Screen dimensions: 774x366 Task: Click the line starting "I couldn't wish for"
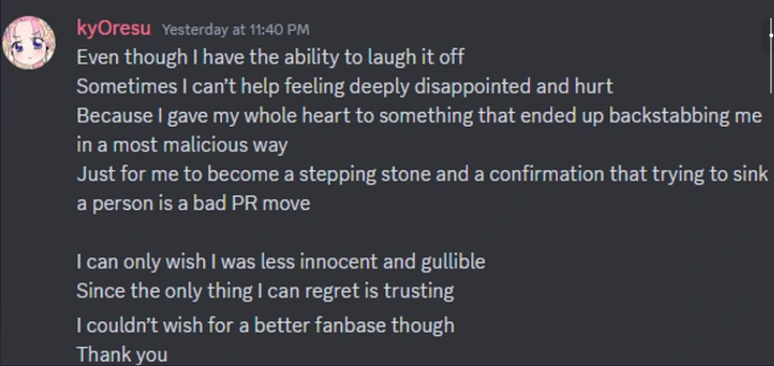click(x=265, y=325)
